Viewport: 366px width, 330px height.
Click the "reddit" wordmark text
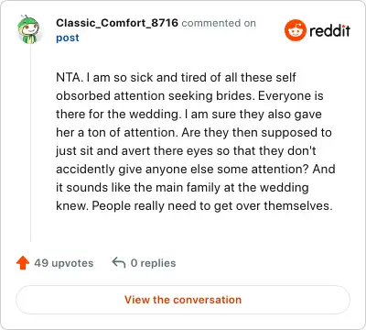tap(329, 30)
